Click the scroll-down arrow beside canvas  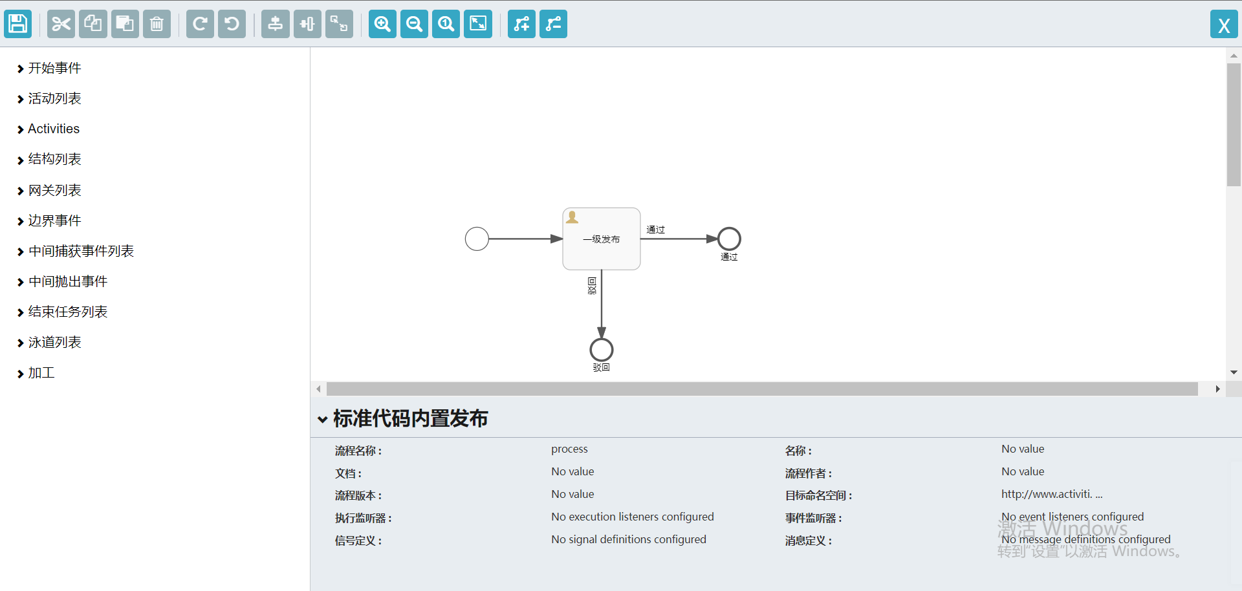pos(1234,372)
